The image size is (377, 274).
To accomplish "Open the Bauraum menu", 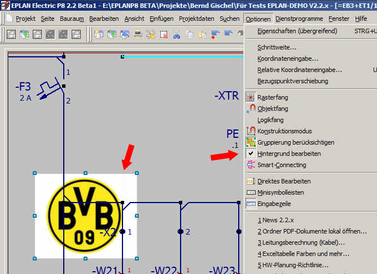I will tap(72, 19).
